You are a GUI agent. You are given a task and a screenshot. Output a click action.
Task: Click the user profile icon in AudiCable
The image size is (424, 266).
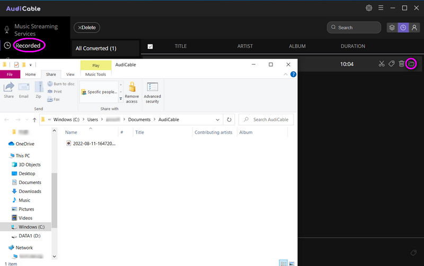414,27
